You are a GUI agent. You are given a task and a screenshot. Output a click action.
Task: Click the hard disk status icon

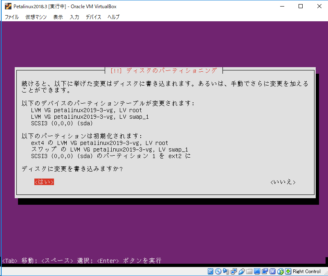pos(209,271)
